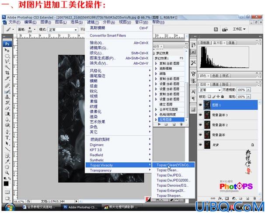Select the Elliptical Marquee tool
Screen dimensions: 265x213
click(x=7, y=56)
